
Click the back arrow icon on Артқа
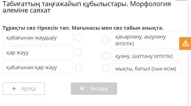click(14, 89)
